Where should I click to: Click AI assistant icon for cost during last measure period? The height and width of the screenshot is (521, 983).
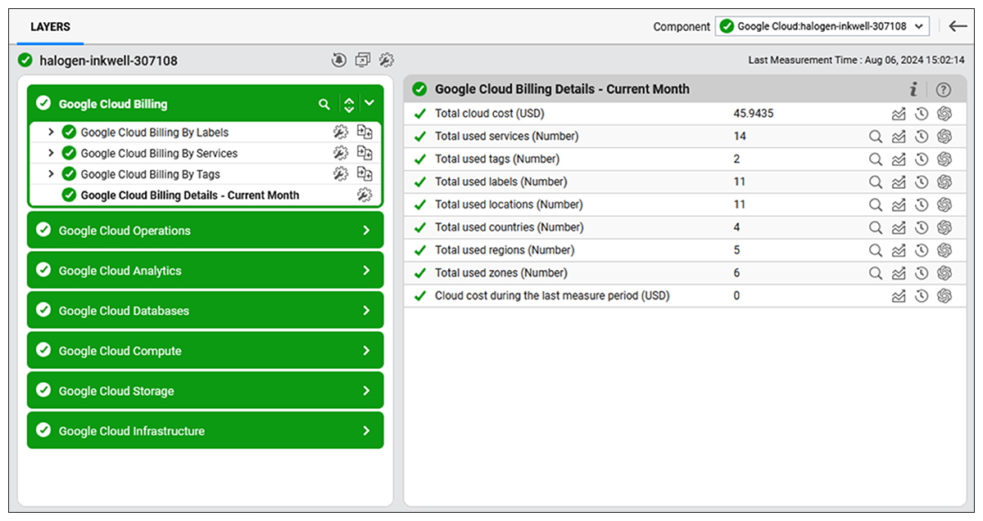click(x=944, y=296)
